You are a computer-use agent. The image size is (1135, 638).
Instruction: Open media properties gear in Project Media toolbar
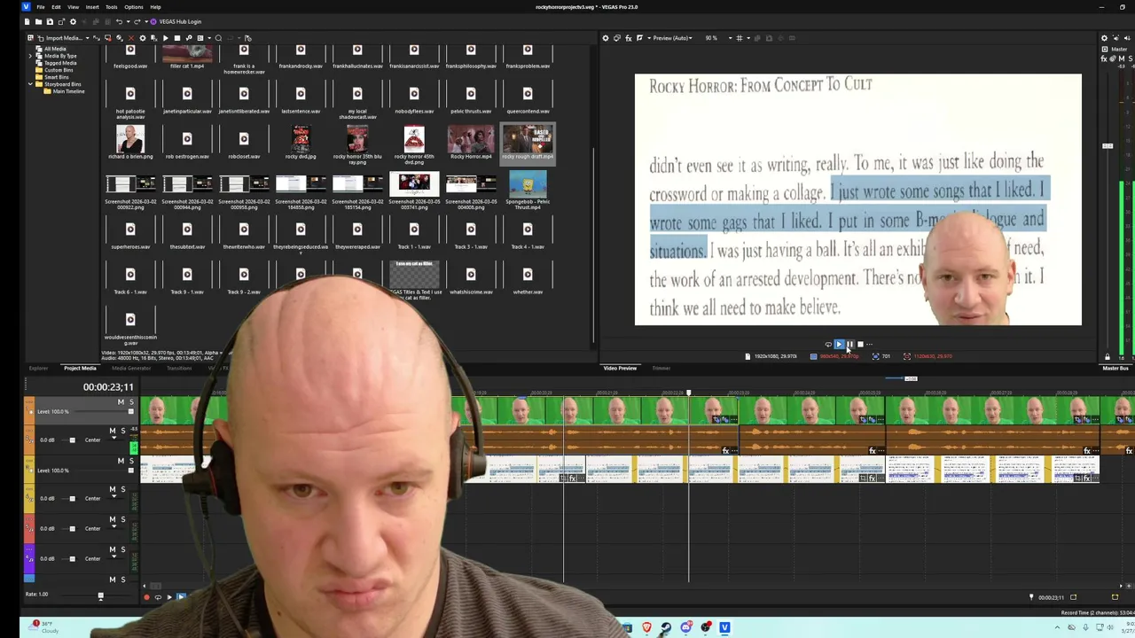pyautogui.click(x=142, y=38)
